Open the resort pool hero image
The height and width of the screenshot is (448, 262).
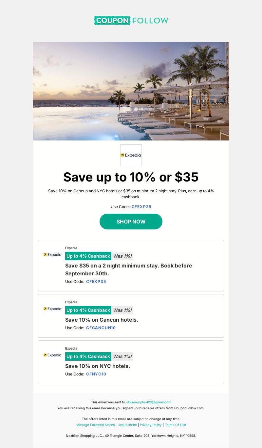coord(131,91)
